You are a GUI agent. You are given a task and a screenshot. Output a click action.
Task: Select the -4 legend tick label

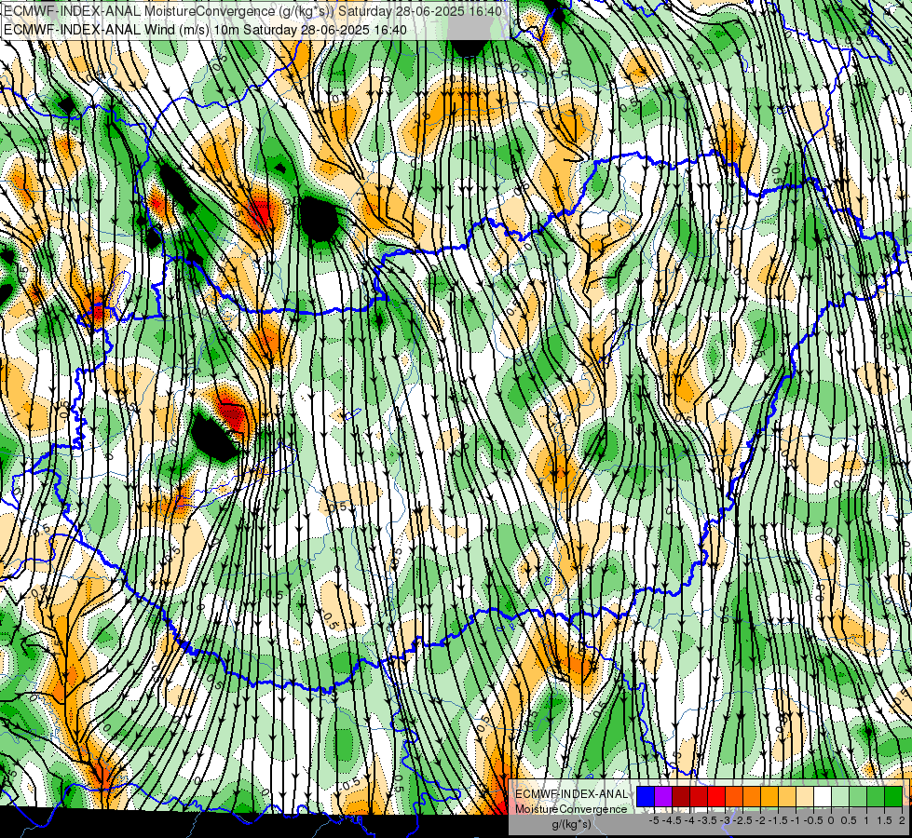[x=689, y=820]
